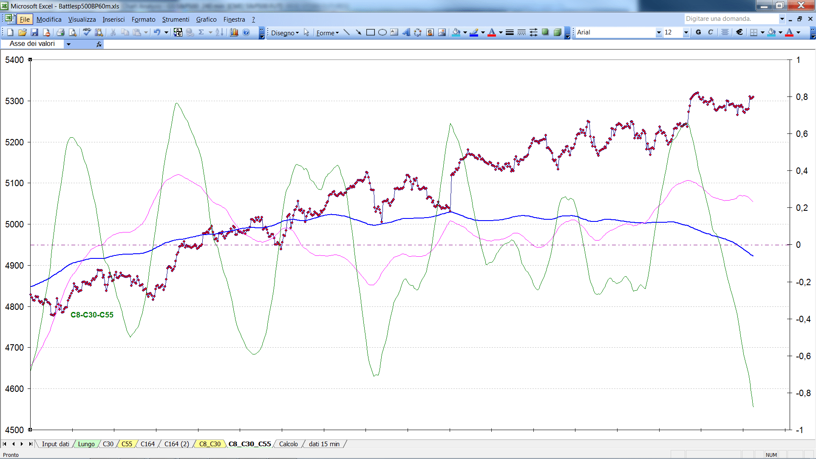This screenshot has width=816, height=459.
Task: Expand the Name Box dropdown arrow
Action: tap(68, 44)
